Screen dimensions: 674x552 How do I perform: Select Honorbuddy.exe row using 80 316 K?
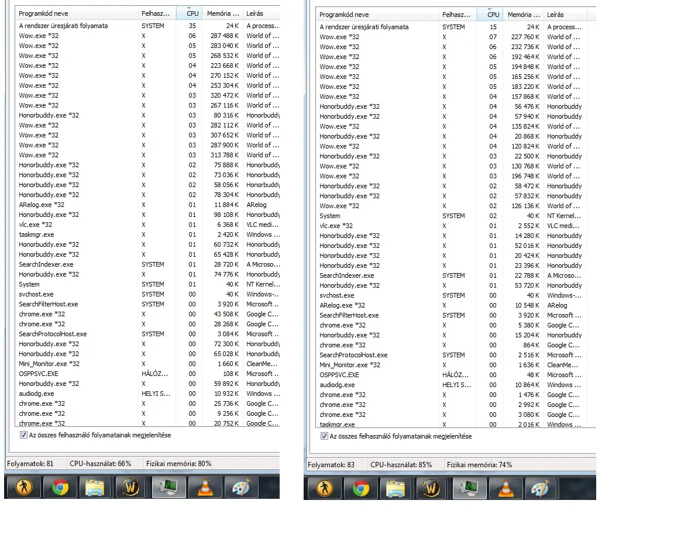point(147,115)
